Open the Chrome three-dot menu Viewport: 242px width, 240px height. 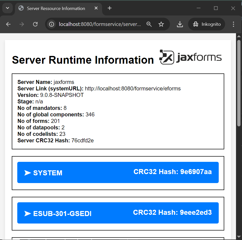click(x=233, y=24)
